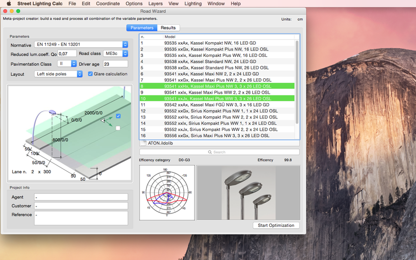
Task: Select row 12 Sirius Kompakt Plus NW 1
Action: pyautogui.click(x=218, y=111)
